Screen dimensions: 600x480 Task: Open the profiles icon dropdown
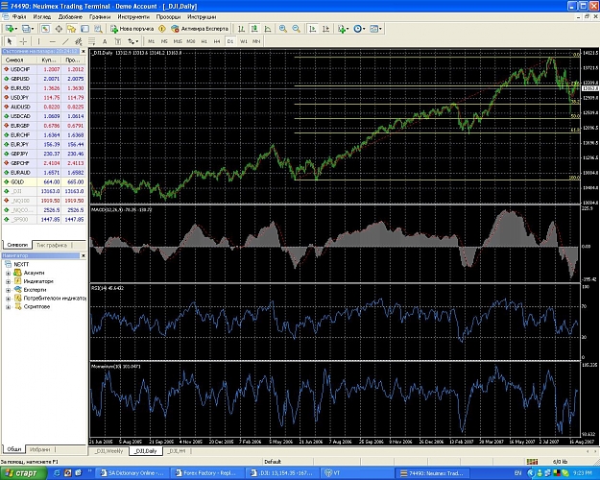[x=28, y=29]
